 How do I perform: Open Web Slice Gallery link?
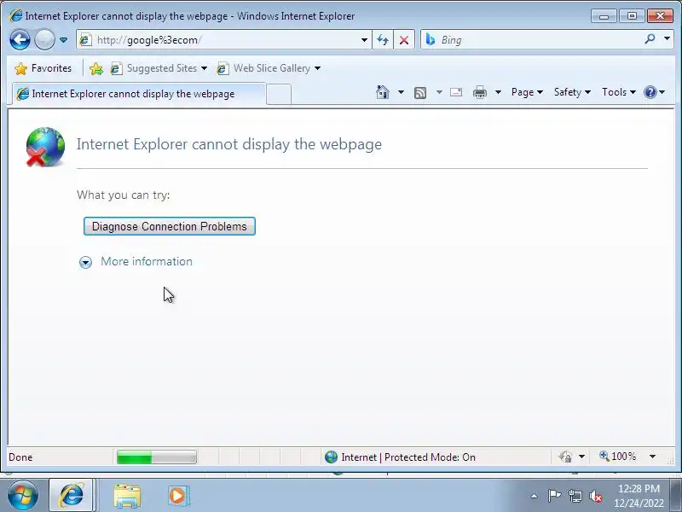tap(269, 68)
